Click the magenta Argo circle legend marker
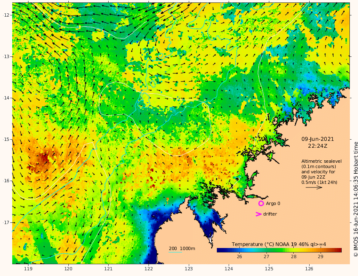The image size is (358, 276). (261, 203)
